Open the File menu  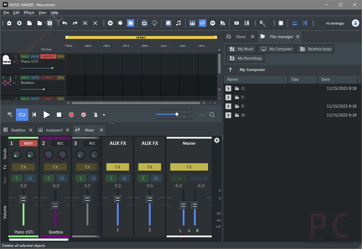[6, 13]
